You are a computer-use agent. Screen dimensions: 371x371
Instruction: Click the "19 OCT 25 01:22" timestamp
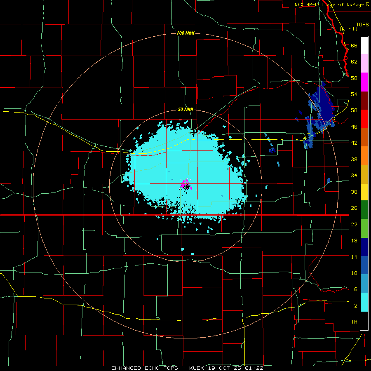(x=236, y=368)
